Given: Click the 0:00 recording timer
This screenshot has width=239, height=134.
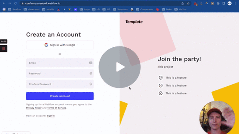Looking at the screenshot, I should coord(4,41).
